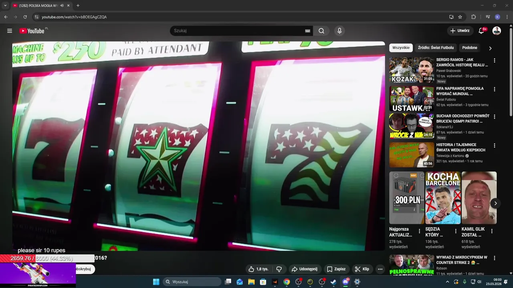Open Chrome three-dot menu
513x288 pixels.
[507, 17]
